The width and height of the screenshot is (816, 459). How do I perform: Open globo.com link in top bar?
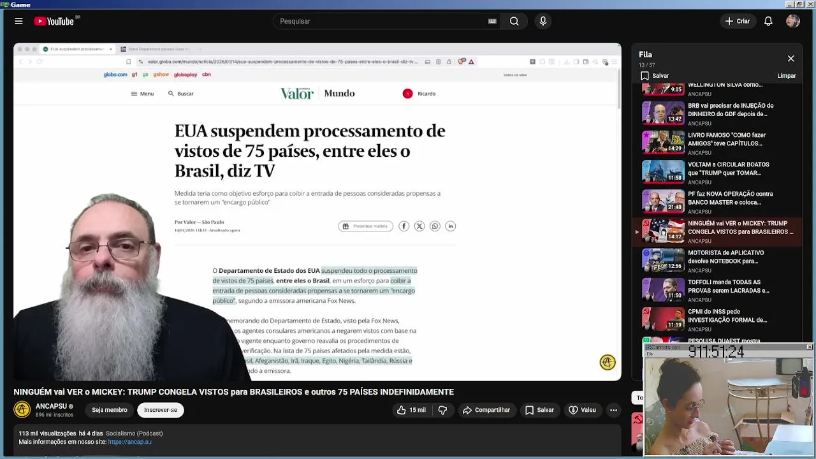coord(115,75)
